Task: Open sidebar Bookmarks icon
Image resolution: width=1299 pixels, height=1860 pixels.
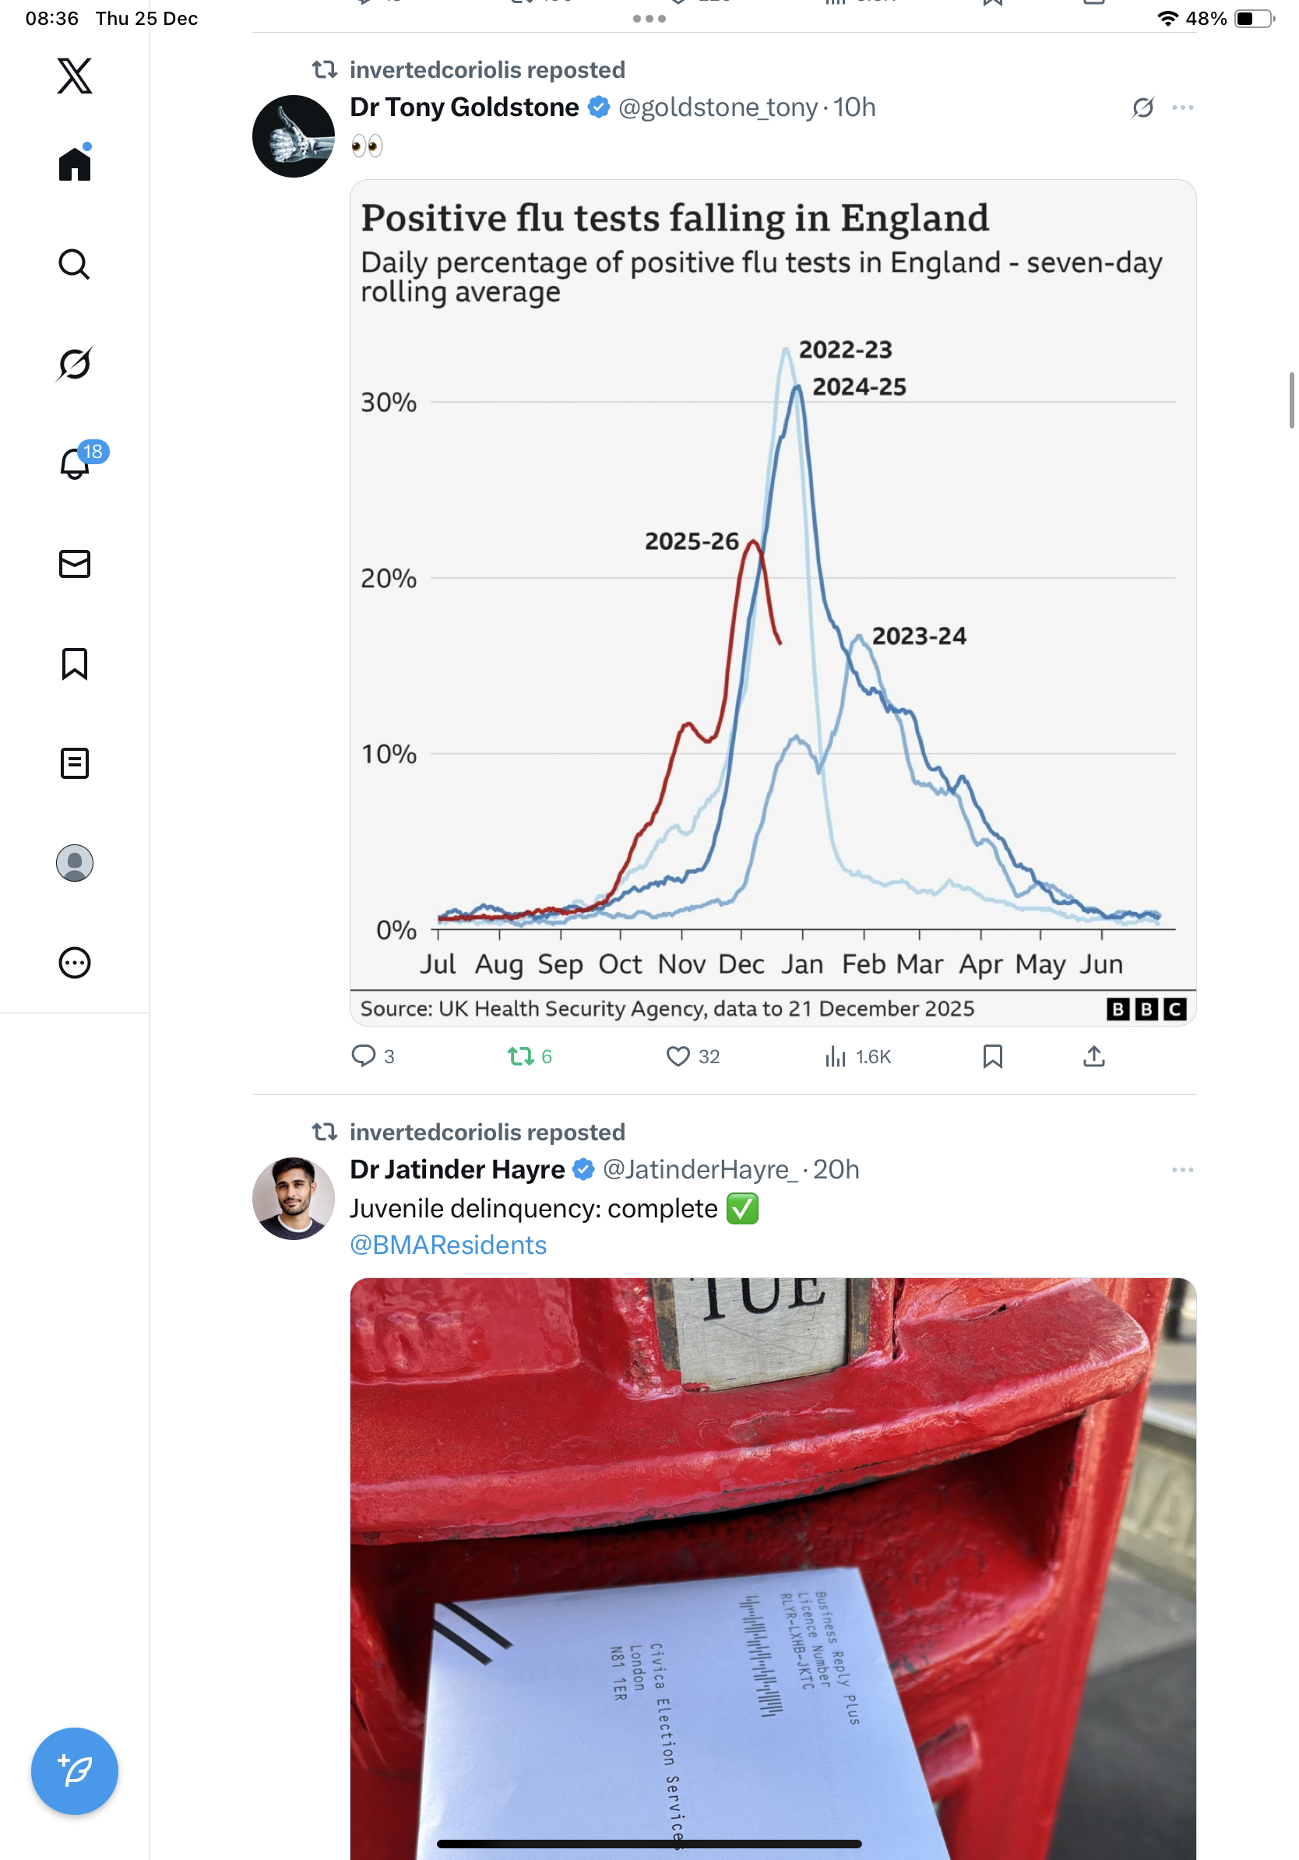Action: click(x=75, y=664)
